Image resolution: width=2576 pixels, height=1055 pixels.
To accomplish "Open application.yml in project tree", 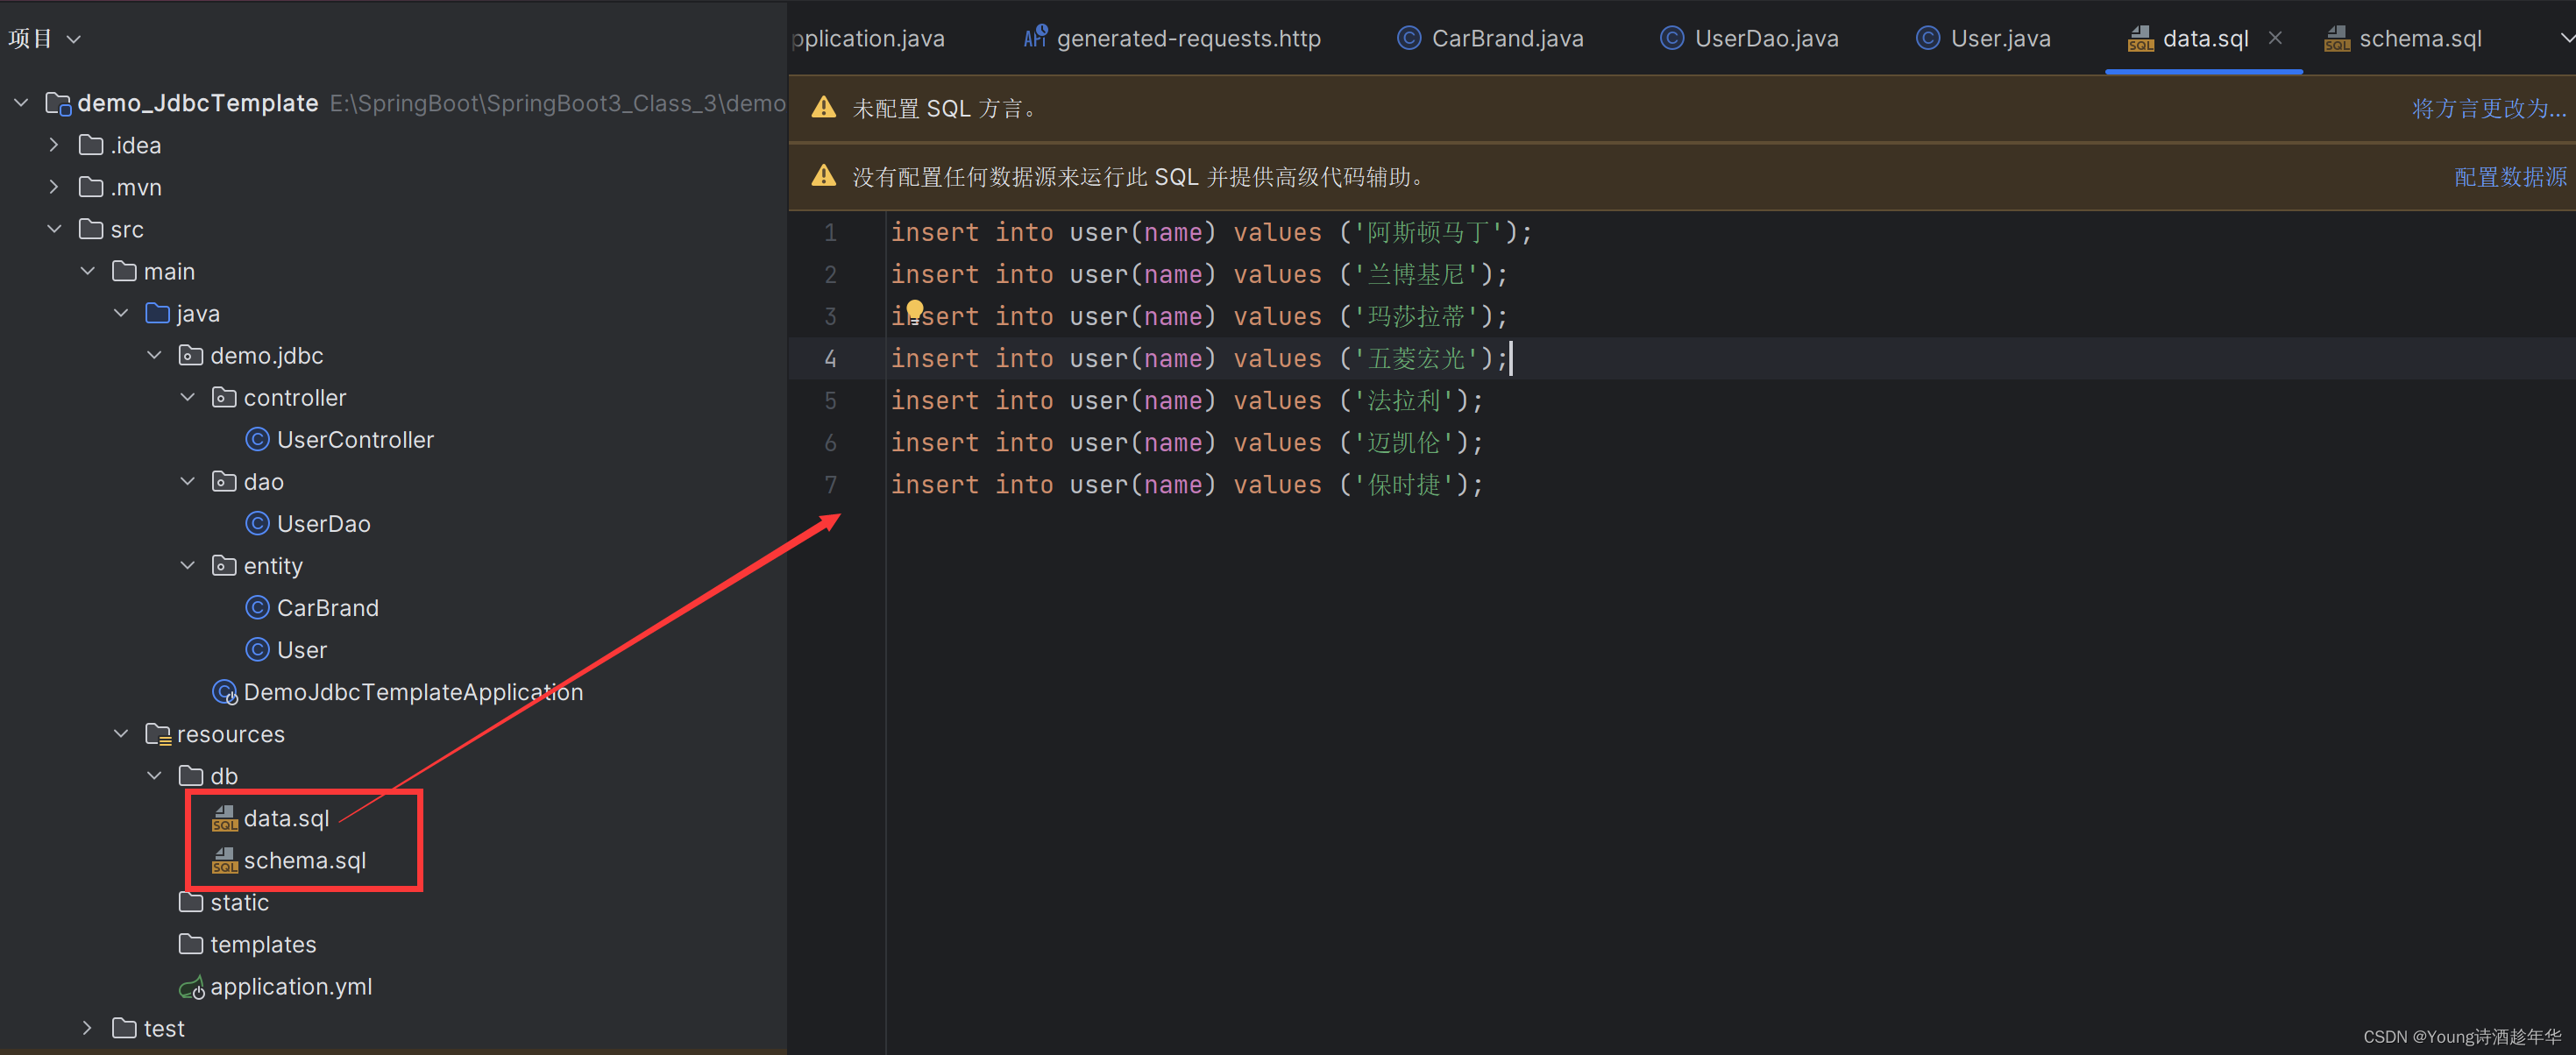I will click(x=291, y=987).
